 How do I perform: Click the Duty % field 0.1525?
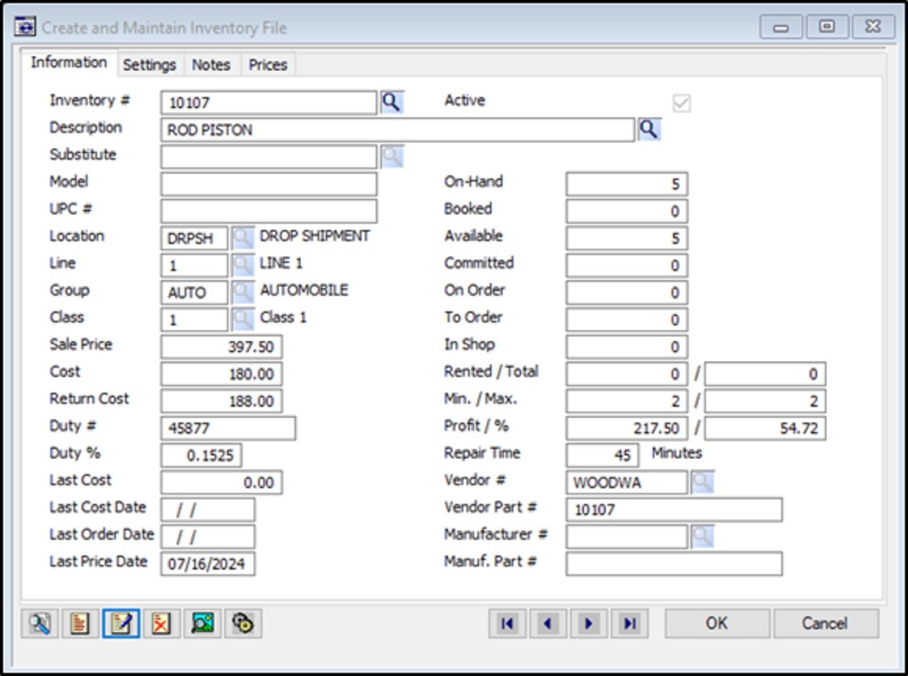point(201,455)
